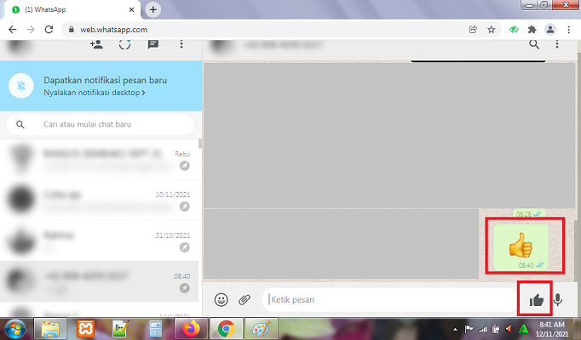Open the Extensions puzzle icon
Image resolution: width=581 pixels, height=340 pixels.
(532, 30)
